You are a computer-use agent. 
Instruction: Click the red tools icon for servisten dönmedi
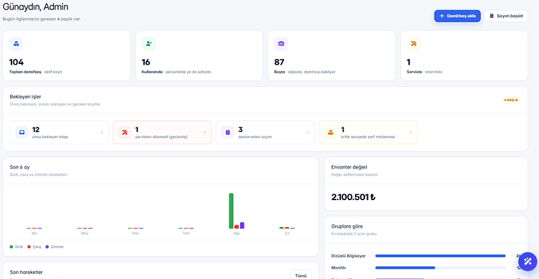click(x=125, y=132)
